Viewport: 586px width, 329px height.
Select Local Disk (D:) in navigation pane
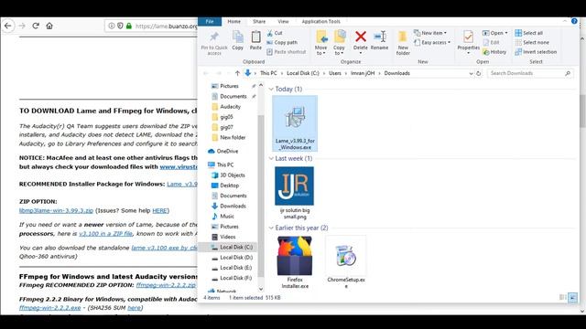(232, 258)
